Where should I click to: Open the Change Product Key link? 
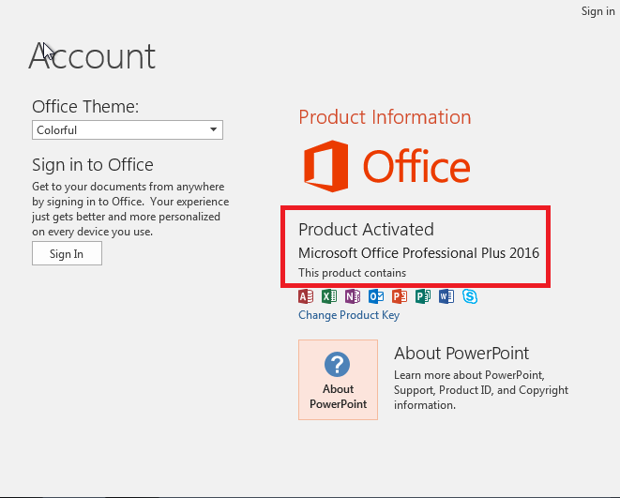(x=349, y=315)
